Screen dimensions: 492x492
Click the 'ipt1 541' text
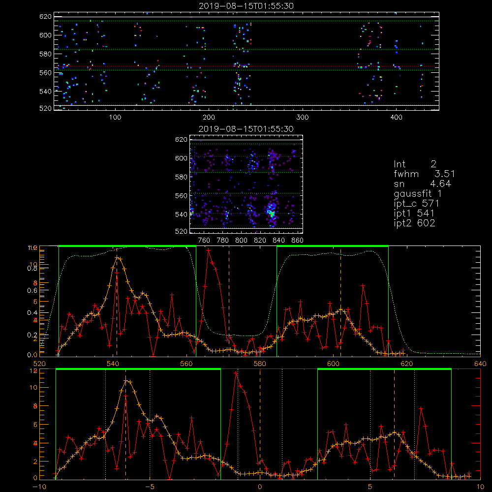[x=414, y=214]
